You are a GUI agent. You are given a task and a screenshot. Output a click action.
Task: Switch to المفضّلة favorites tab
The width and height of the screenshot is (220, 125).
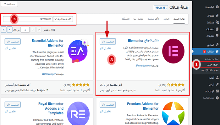point(125,19)
